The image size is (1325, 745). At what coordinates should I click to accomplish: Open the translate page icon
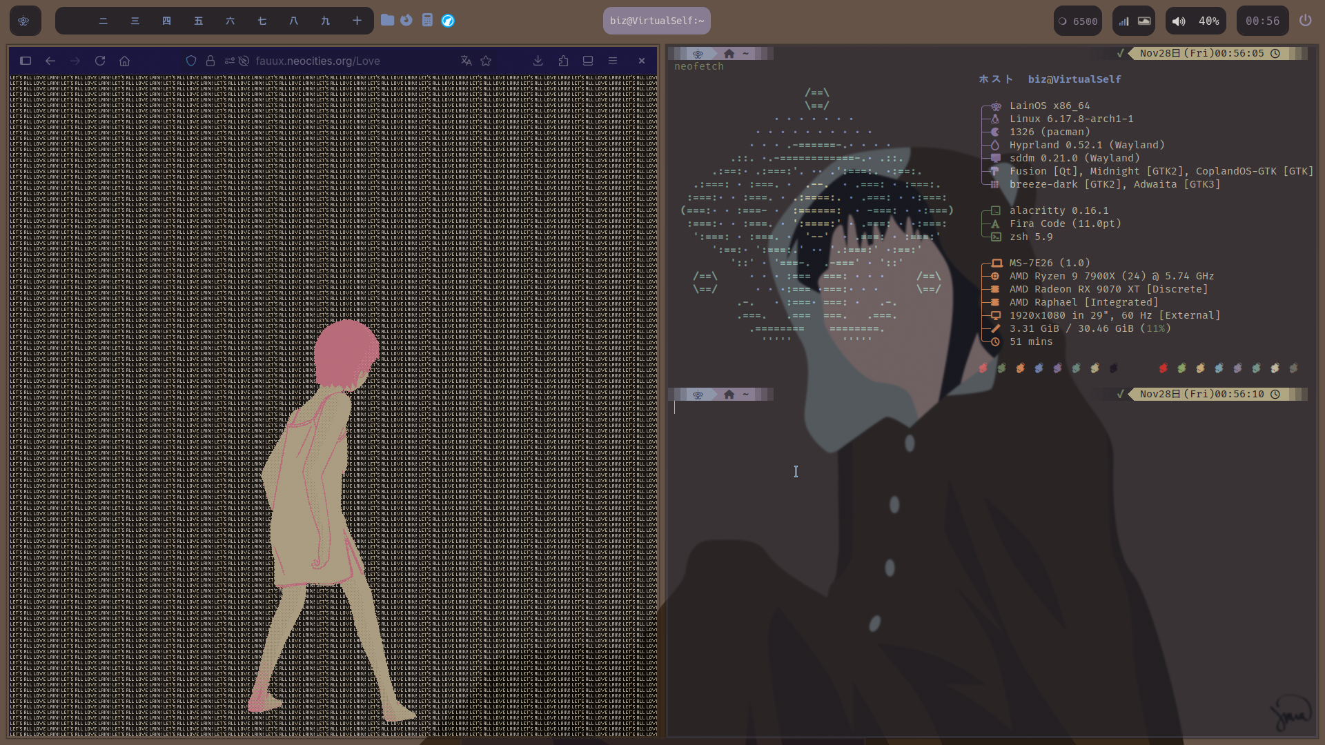467,61
